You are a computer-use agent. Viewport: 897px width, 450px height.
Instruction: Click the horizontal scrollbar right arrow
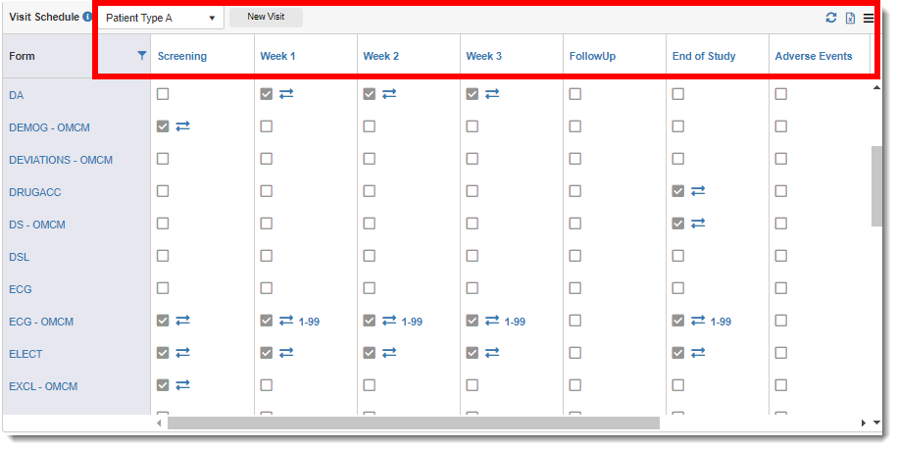(x=864, y=423)
